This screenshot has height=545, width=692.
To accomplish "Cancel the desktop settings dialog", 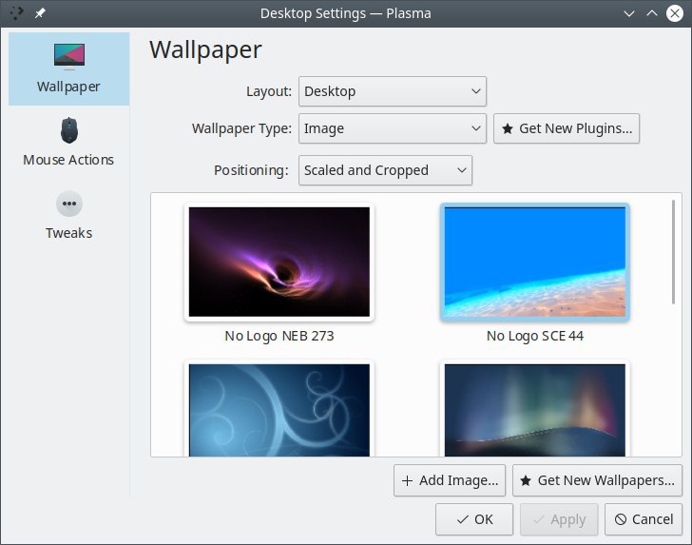I will pyautogui.click(x=644, y=519).
